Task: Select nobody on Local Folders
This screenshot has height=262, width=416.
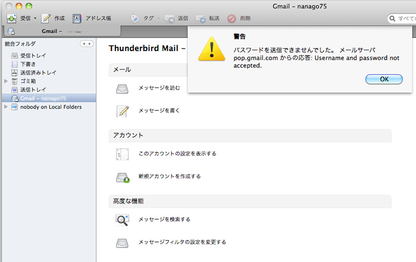Action: [51, 107]
